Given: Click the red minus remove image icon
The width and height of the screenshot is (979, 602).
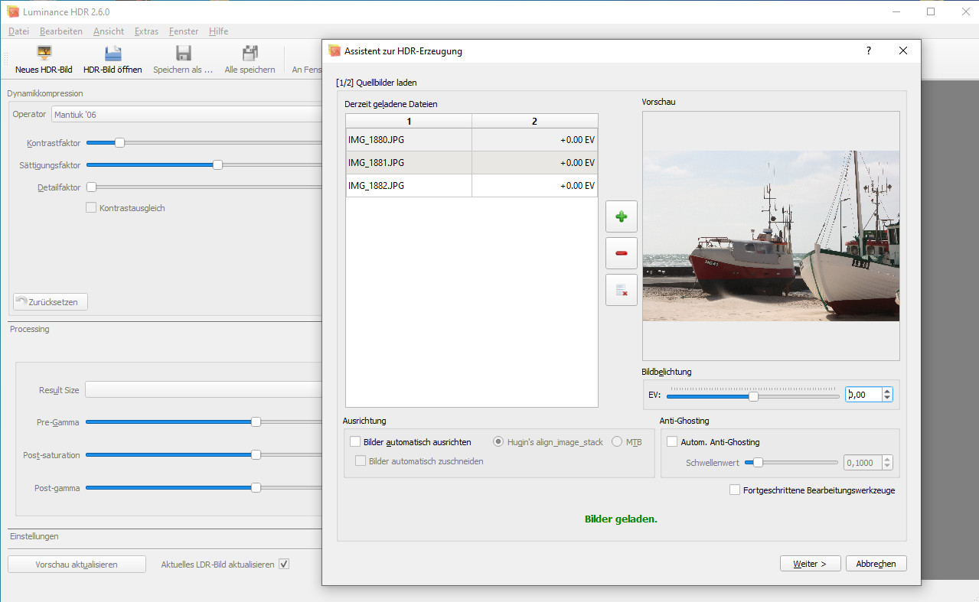Looking at the screenshot, I should pos(621,253).
